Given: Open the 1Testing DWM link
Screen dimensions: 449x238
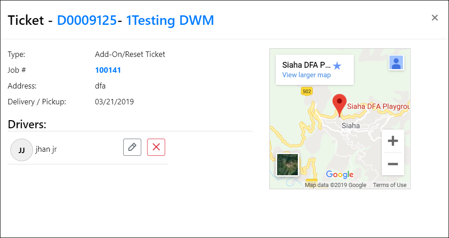Looking at the screenshot, I should coord(170,20).
